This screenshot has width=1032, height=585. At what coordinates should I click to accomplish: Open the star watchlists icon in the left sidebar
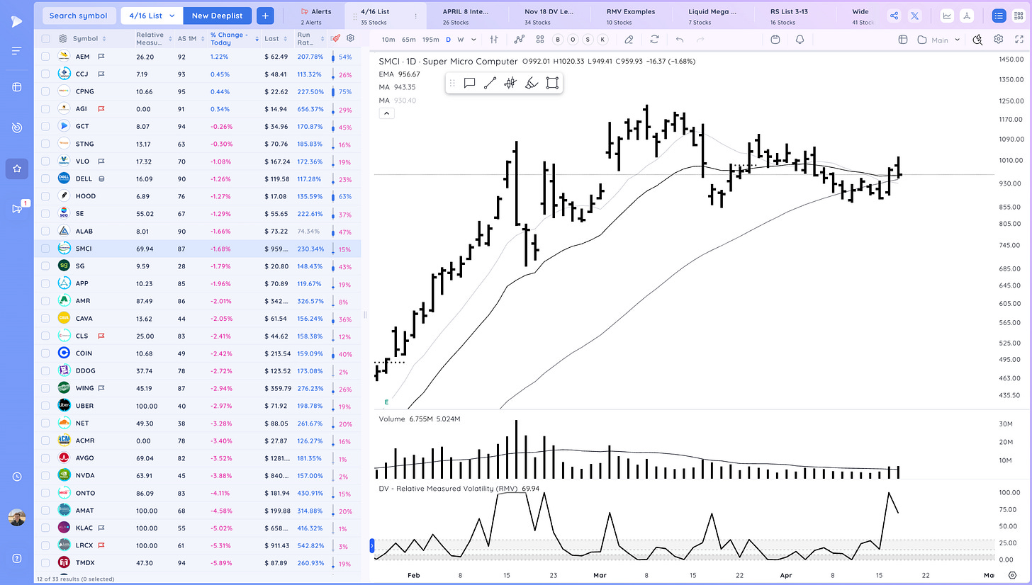[16, 169]
